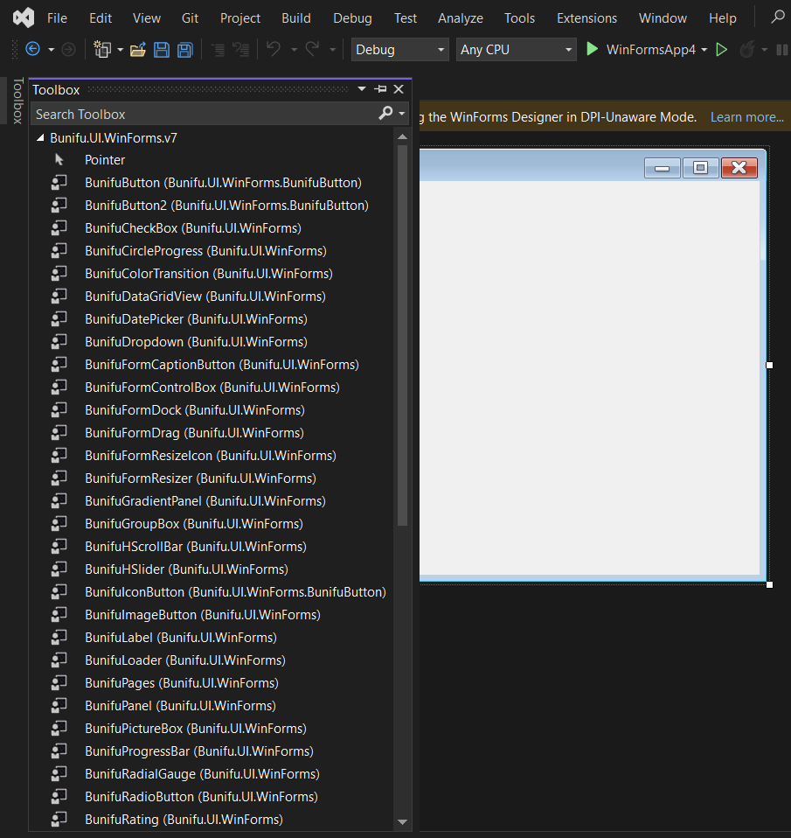
Task: Click Toolbox scrollbar up arrow
Action: pos(403,137)
